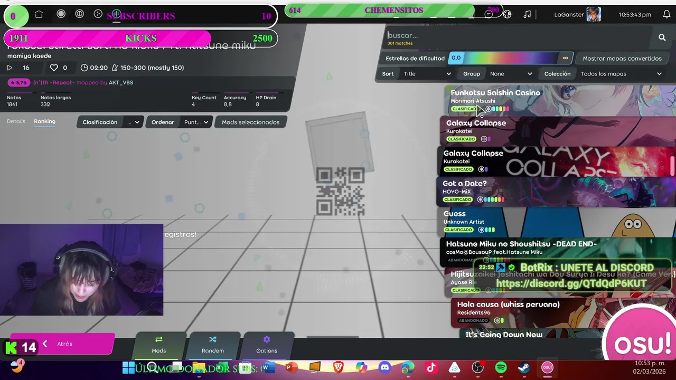The width and height of the screenshot is (676, 380).
Task: Open Colección Todos los mapas dropdown
Action: tap(603, 74)
